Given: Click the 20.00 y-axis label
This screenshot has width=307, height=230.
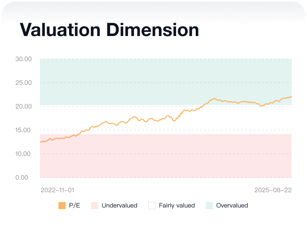Looking at the screenshot, I should [x=23, y=106].
